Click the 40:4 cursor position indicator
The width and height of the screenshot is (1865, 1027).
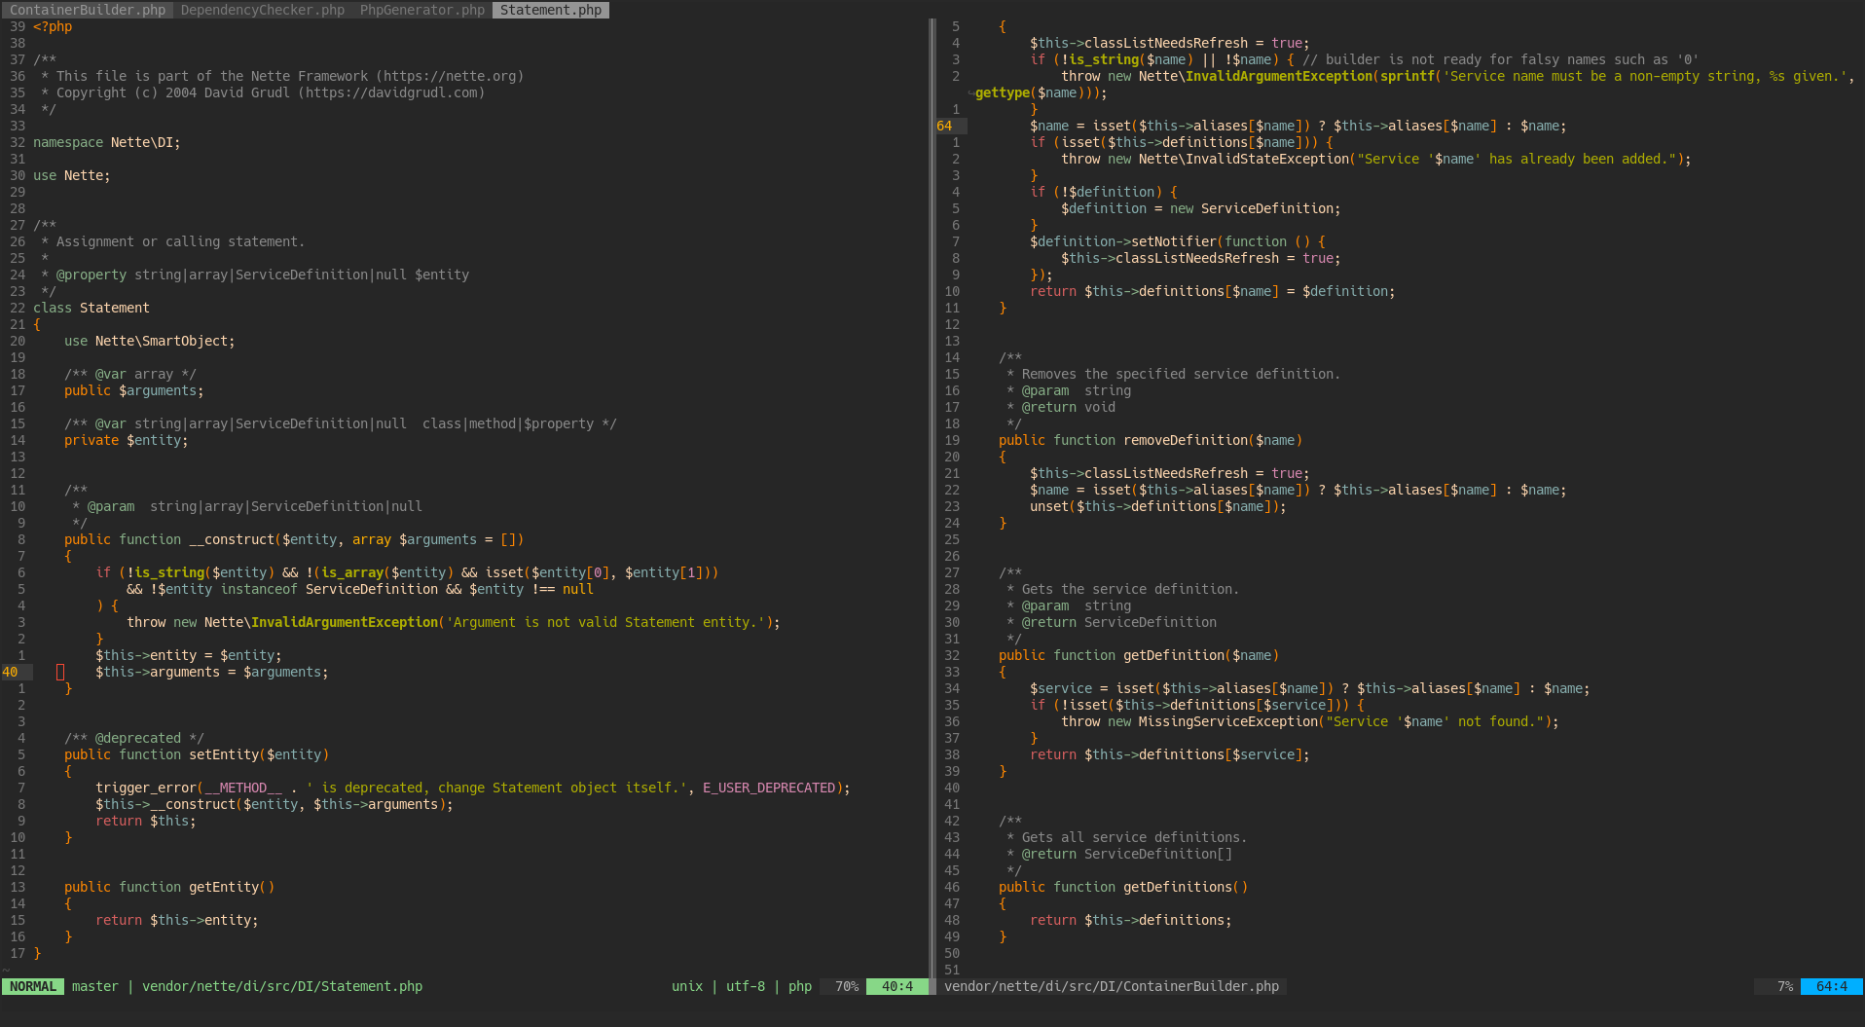coord(896,986)
